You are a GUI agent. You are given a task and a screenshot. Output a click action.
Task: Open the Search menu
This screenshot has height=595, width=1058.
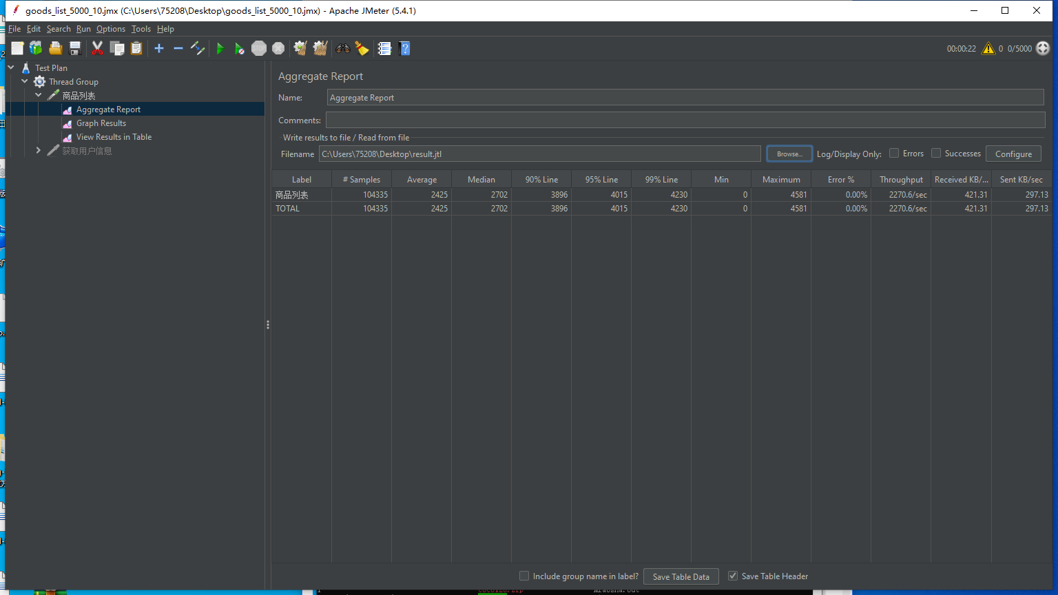pyautogui.click(x=59, y=29)
